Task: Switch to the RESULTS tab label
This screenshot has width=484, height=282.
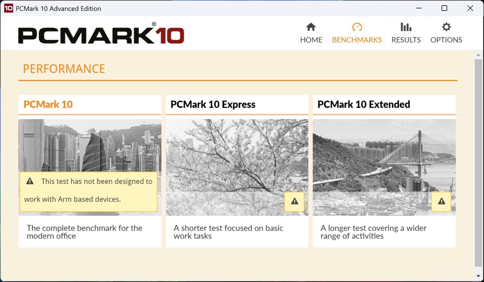Action: pyautogui.click(x=406, y=40)
